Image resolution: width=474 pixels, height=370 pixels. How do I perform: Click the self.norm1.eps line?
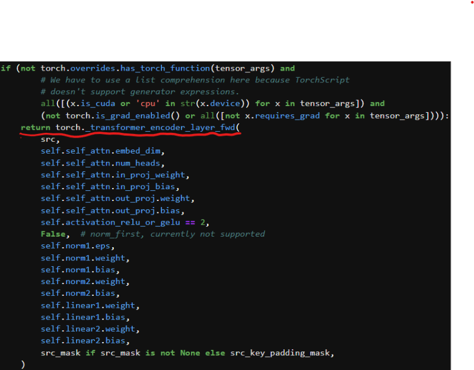[x=78, y=246]
